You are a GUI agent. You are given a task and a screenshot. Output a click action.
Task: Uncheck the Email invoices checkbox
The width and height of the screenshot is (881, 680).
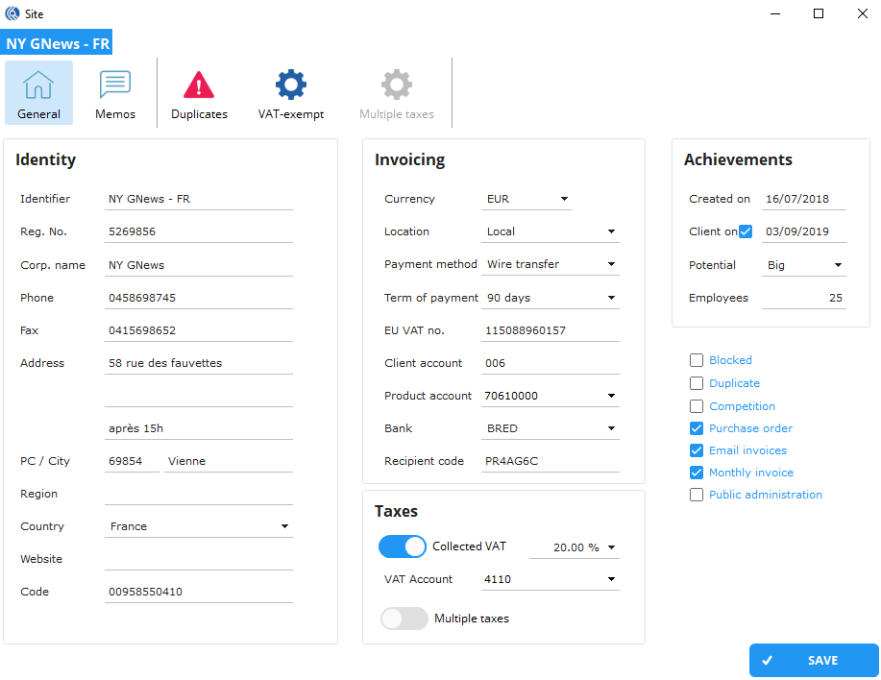(697, 449)
